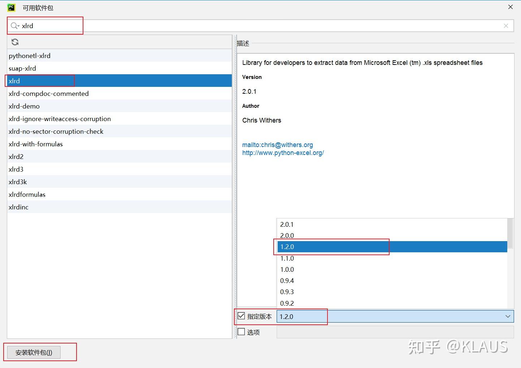Select the pythonetl-xlrd package

coord(30,56)
